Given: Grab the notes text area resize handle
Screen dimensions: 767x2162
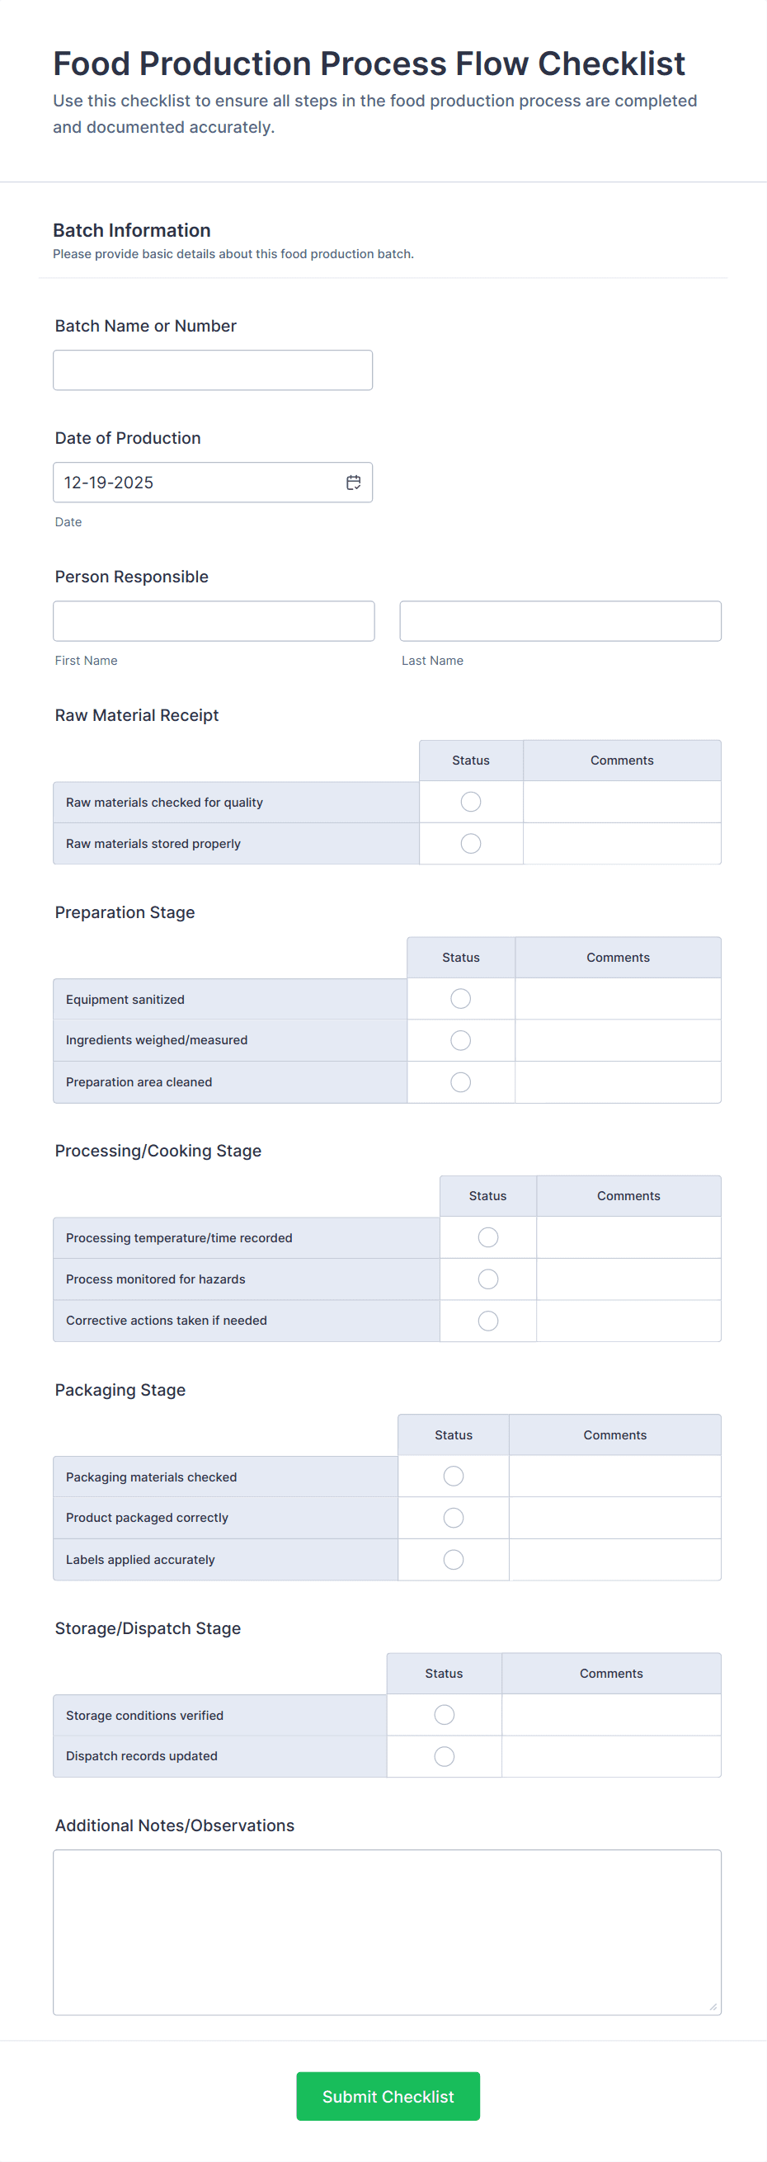Looking at the screenshot, I should [713, 2007].
